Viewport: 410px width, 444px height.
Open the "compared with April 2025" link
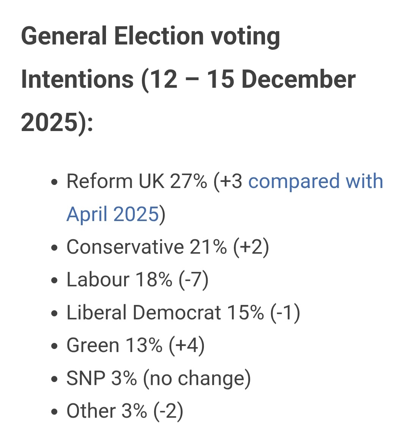coord(315,181)
